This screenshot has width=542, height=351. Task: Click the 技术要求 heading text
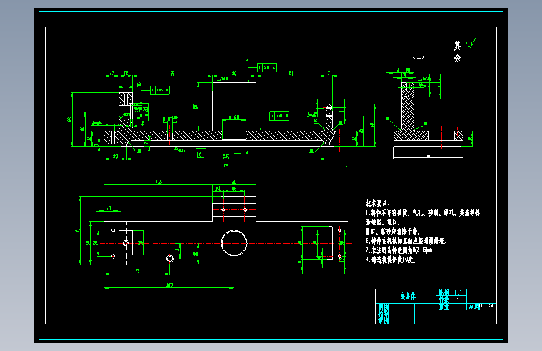pyautogui.click(x=378, y=203)
